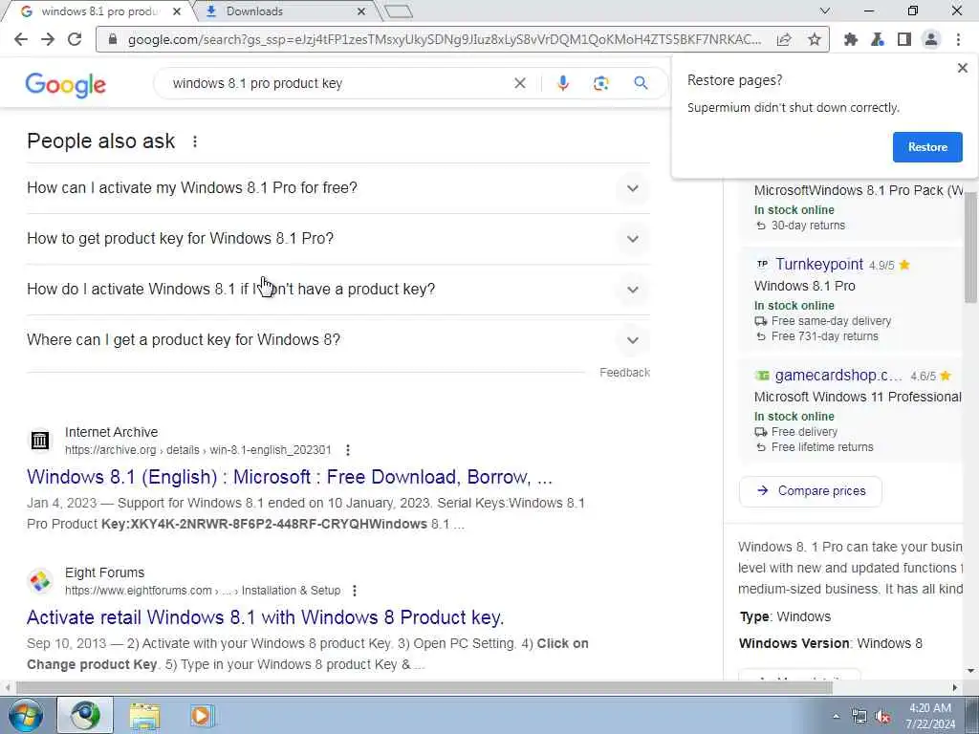979x734 pixels.
Task: Click the browser forward arrow
Action: (48, 39)
